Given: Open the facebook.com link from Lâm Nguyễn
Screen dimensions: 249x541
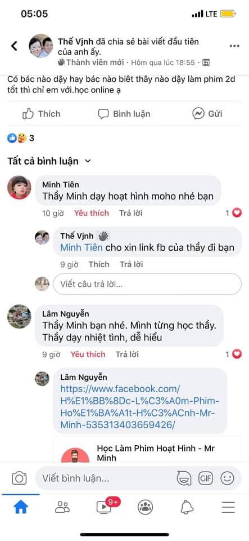Looking at the screenshot, I should coord(139,407).
